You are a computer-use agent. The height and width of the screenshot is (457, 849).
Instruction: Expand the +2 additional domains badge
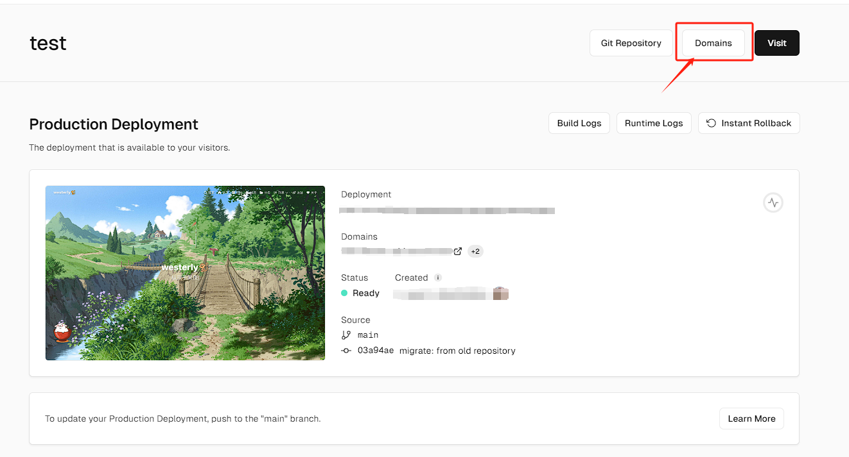(475, 251)
